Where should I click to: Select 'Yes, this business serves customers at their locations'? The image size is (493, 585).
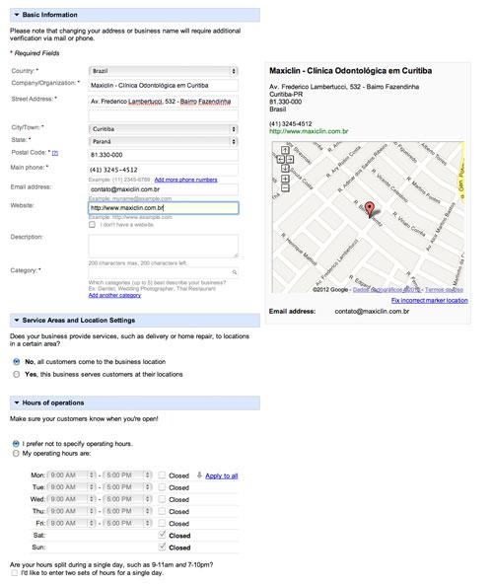coord(17,374)
